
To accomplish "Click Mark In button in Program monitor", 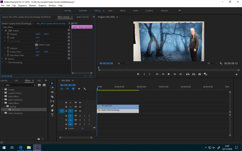I will pyautogui.click(x=144, y=74).
